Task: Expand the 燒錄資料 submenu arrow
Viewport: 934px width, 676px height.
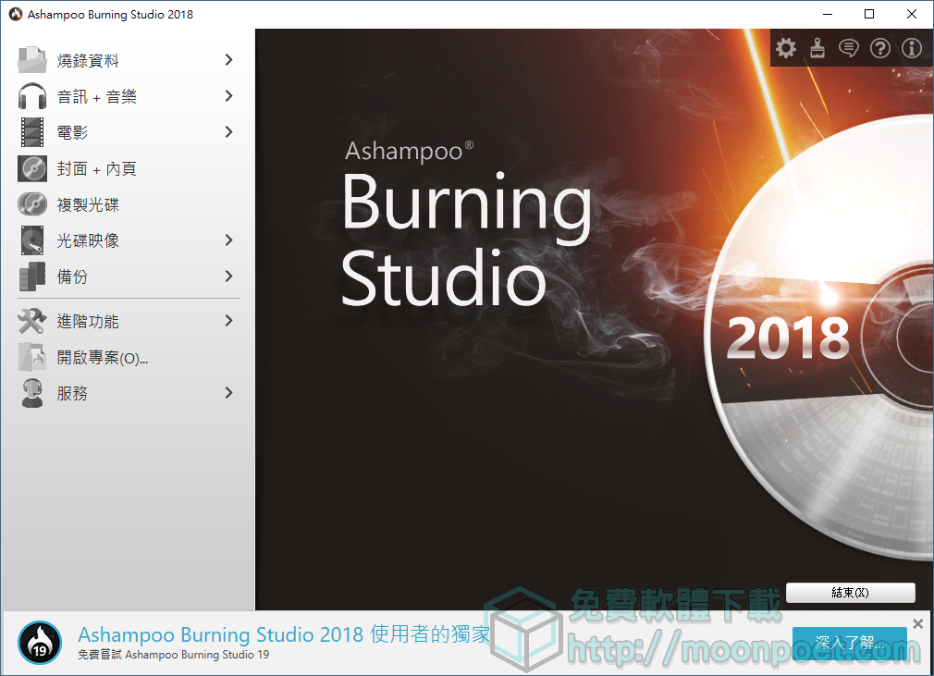Action: click(x=227, y=59)
